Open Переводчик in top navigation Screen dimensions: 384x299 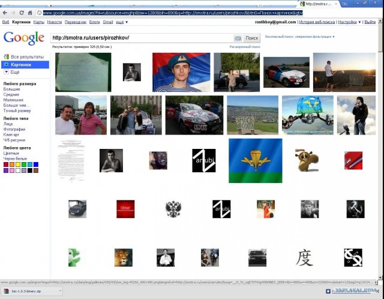pos(76,22)
